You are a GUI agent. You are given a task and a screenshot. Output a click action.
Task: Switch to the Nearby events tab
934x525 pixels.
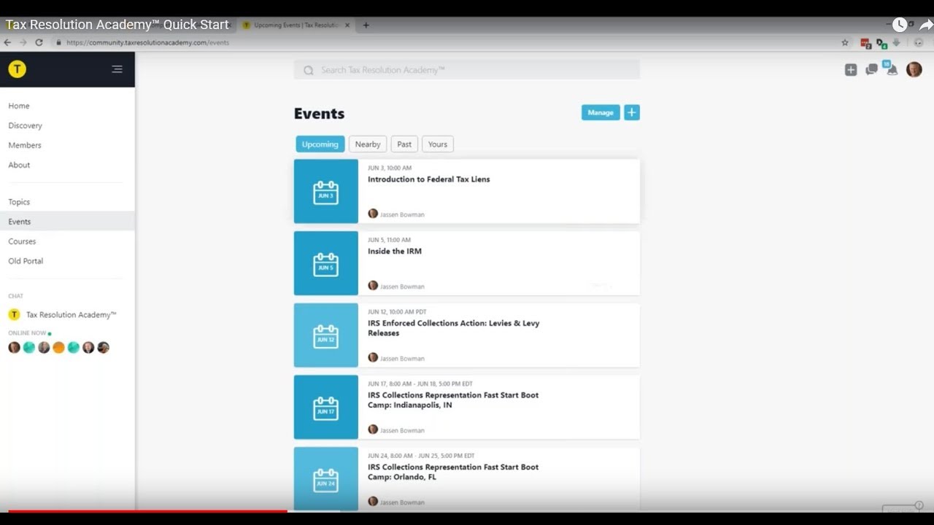click(x=368, y=144)
